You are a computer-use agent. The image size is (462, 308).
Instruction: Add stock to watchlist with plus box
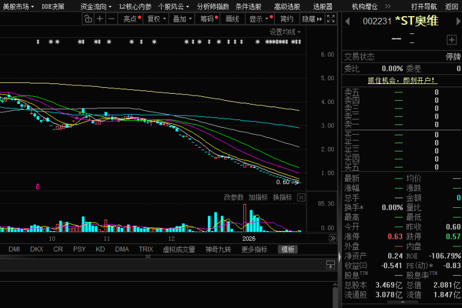pos(451,40)
